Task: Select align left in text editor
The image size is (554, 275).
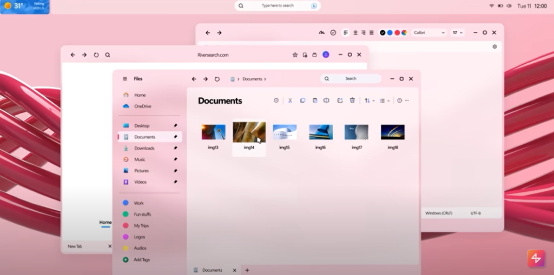Action: tap(346, 32)
